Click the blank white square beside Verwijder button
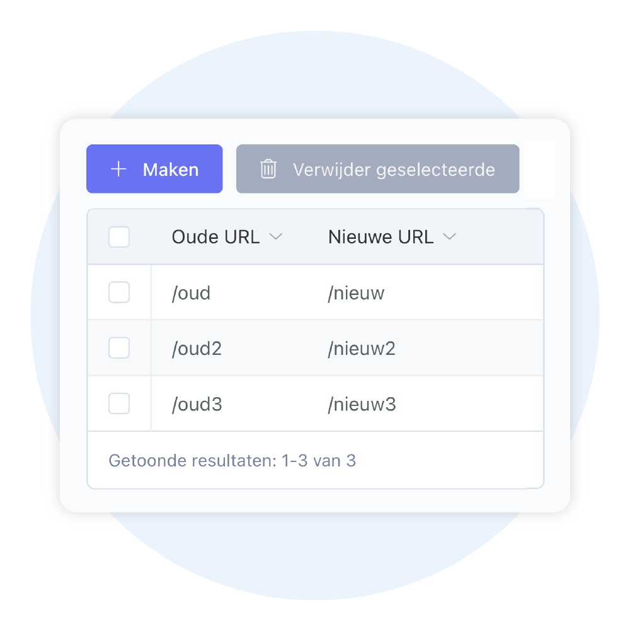 tap(539, 169)
